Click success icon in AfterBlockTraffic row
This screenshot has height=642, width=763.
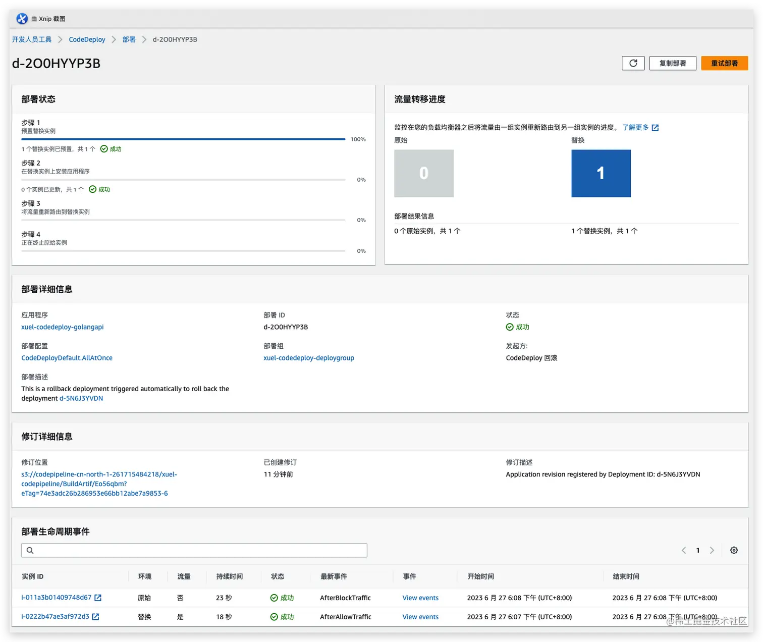[274, 598]
